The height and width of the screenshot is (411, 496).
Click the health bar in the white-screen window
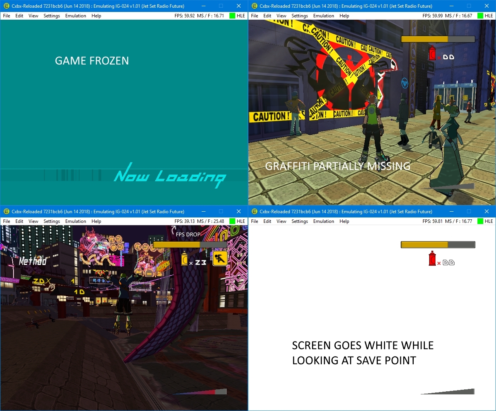tap(438, 245)
